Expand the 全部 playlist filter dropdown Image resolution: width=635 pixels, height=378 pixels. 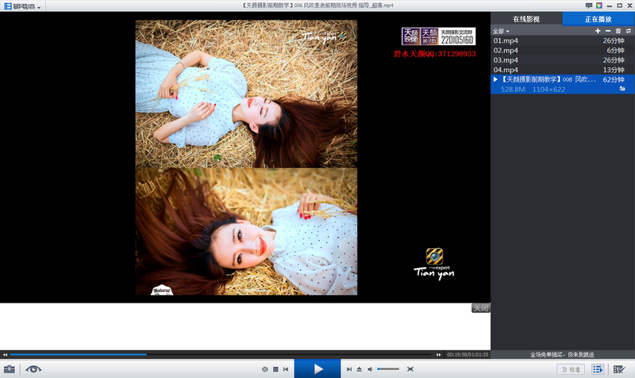point(501,31)
